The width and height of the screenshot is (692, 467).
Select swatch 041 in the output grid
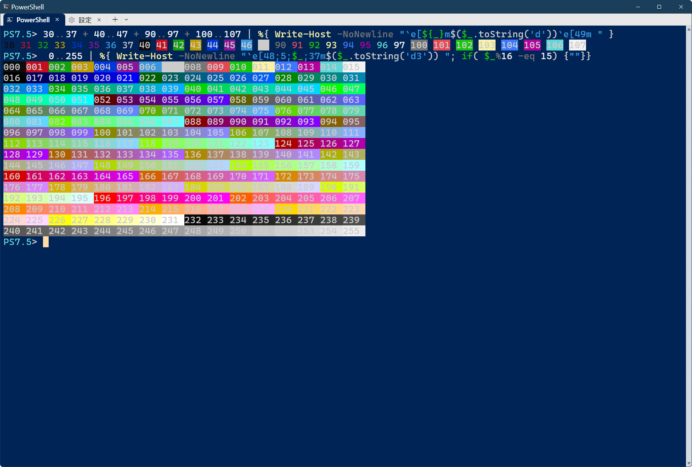215,89
